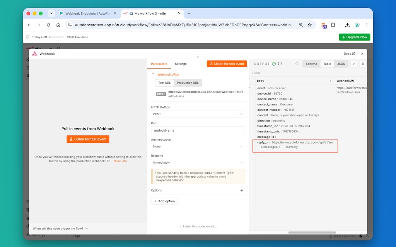Select the event : sms.received row

click(x=272, y=88)
